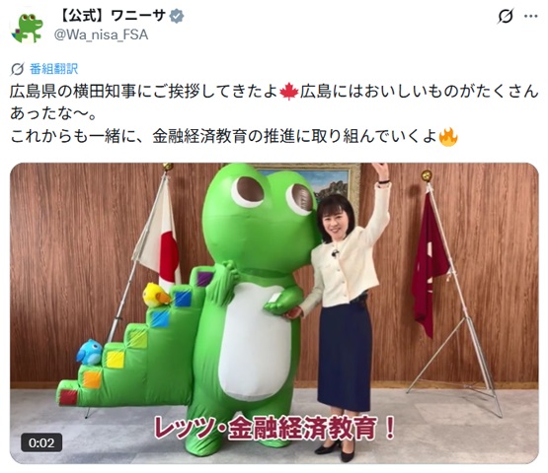Click the レッツ・金融経済教育！ caption text
This screenshot has width=548, height=473.
[275, 429]
